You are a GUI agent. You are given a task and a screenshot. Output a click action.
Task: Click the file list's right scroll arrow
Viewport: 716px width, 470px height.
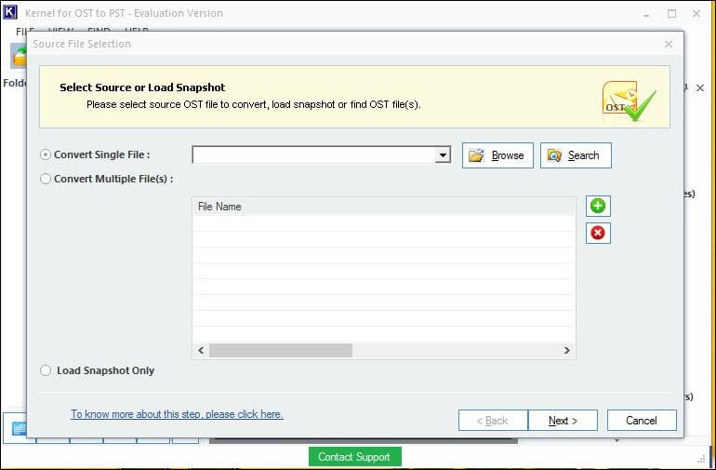(x=566, y=350)
